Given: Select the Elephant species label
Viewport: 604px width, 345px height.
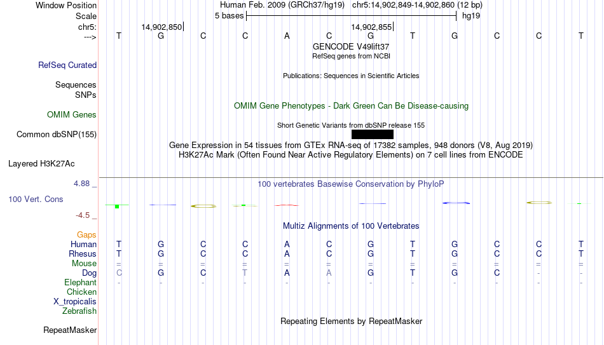Looking at the screenshot, I should point(81,282).
